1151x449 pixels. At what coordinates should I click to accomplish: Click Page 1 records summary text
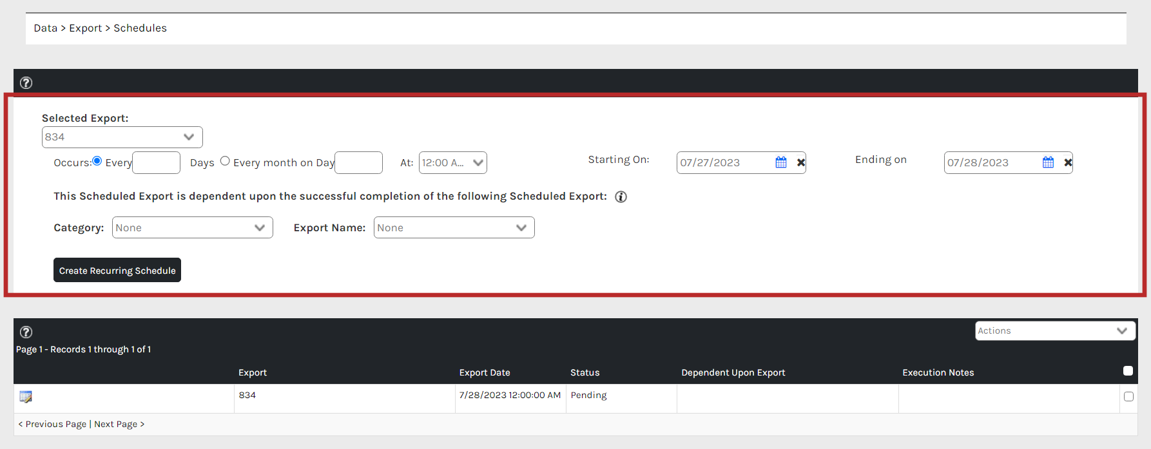coord(84,349)
